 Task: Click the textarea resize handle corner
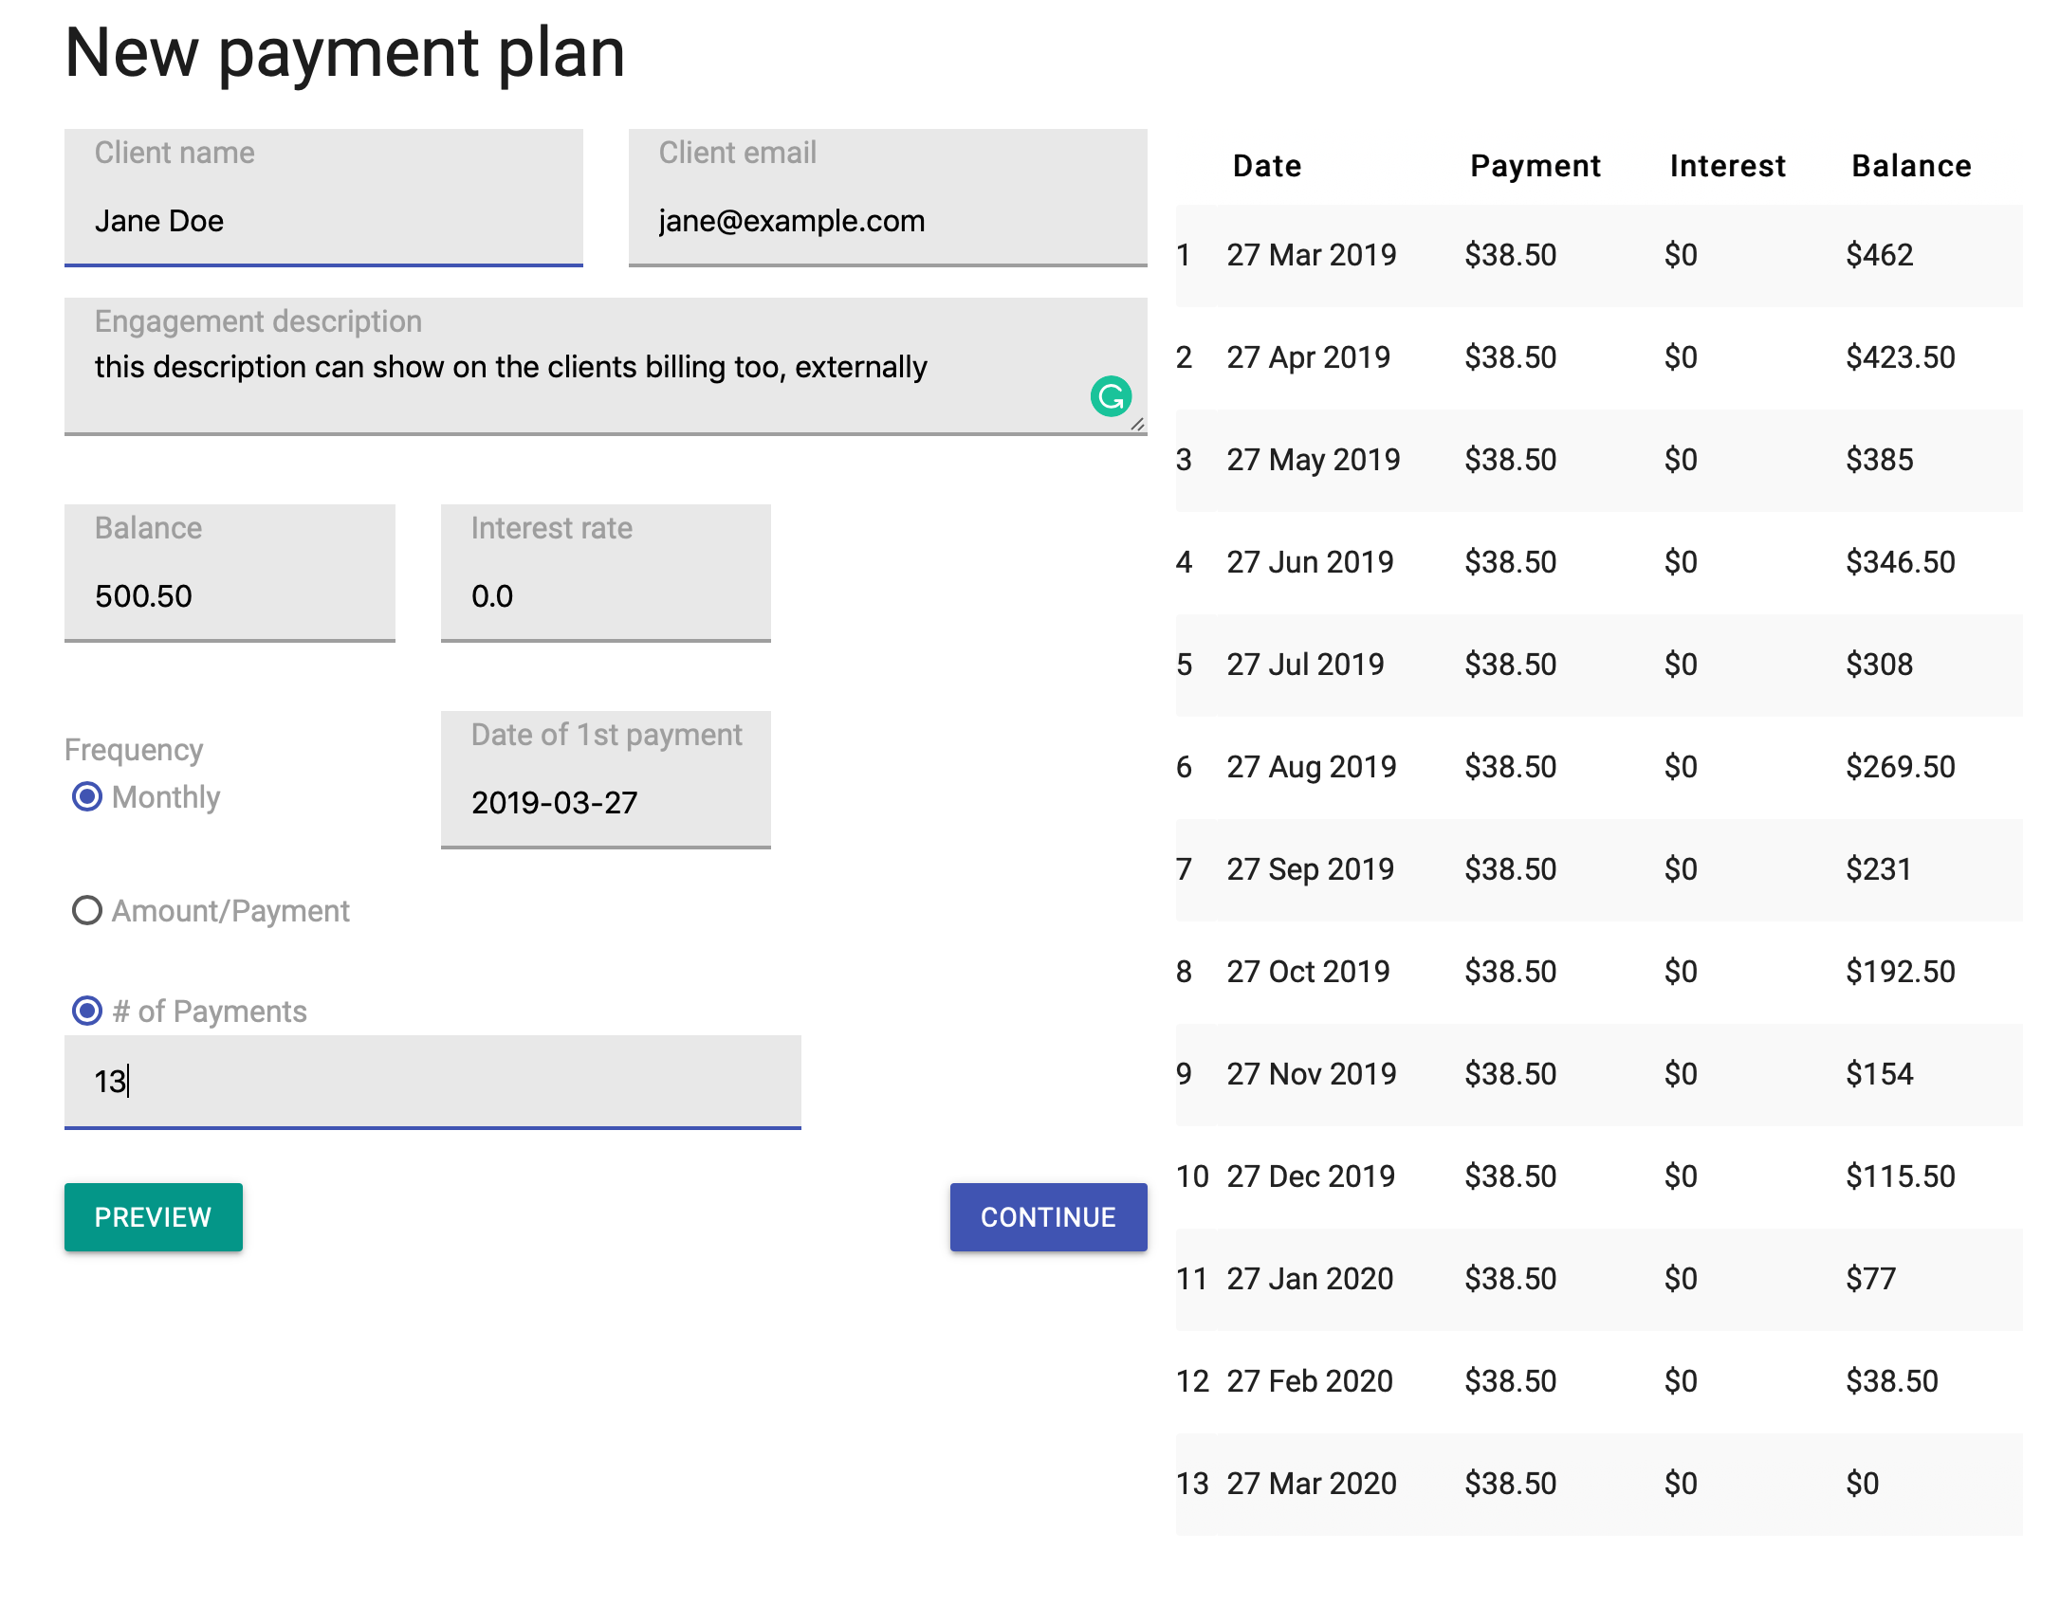point(1137,425)
